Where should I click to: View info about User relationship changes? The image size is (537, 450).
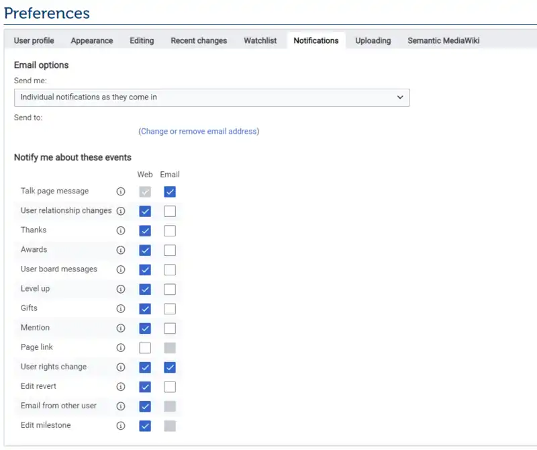click(121, 210)
